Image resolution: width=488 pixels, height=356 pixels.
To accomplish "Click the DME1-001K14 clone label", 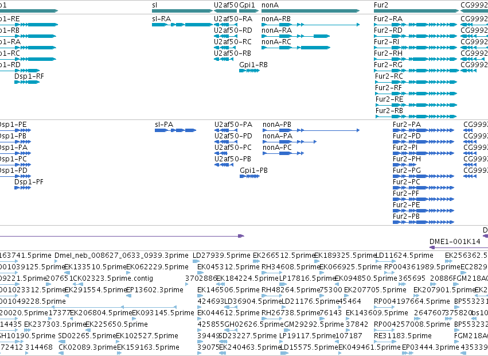I will point(455,242).
